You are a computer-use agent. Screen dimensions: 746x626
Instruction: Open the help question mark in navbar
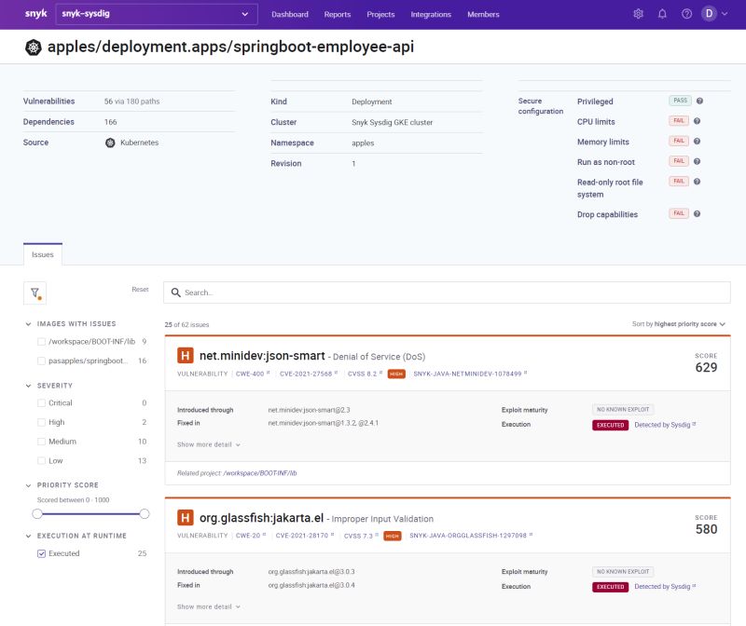[686, 14]
